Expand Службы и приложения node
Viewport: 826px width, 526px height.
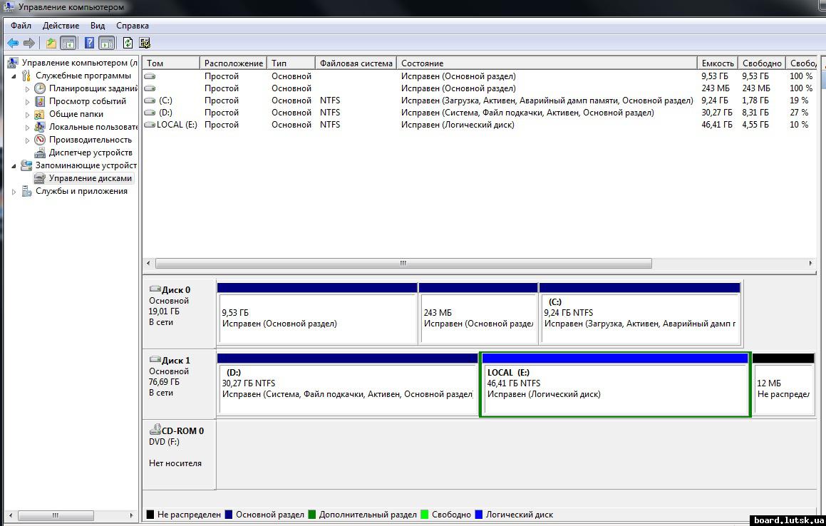15,192
